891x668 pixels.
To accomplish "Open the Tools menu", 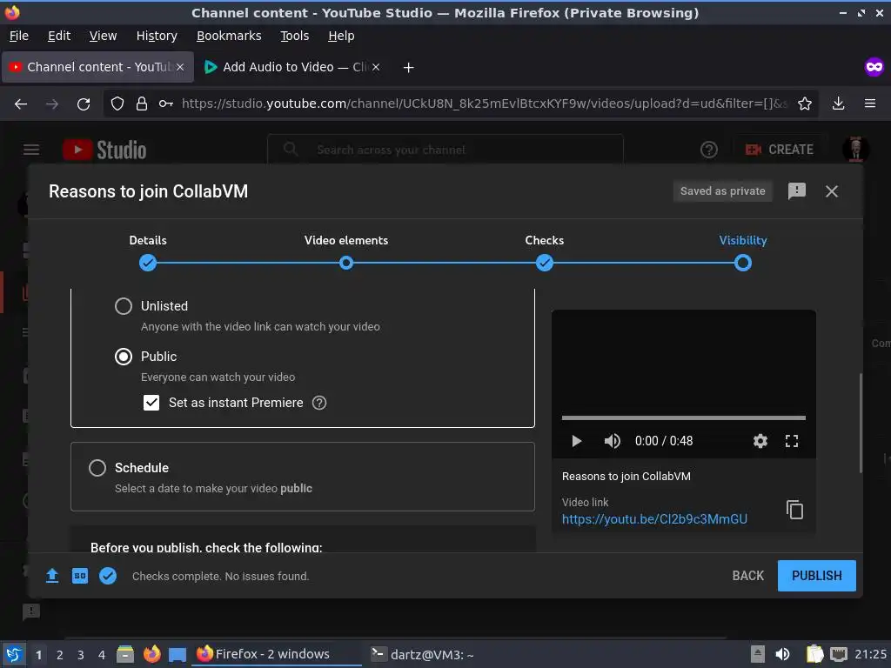I will pos(294,36).
